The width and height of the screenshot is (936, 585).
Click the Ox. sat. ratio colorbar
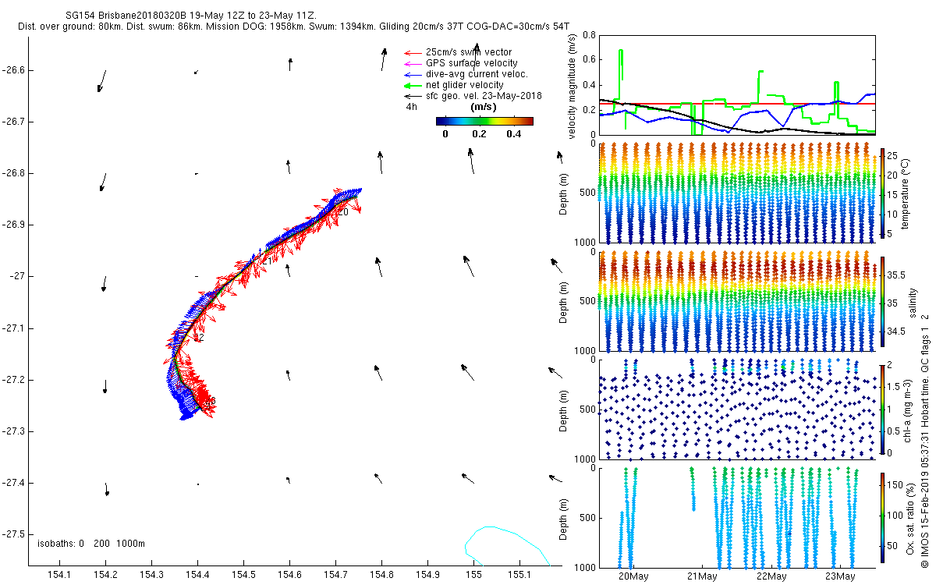coord(882,517)
